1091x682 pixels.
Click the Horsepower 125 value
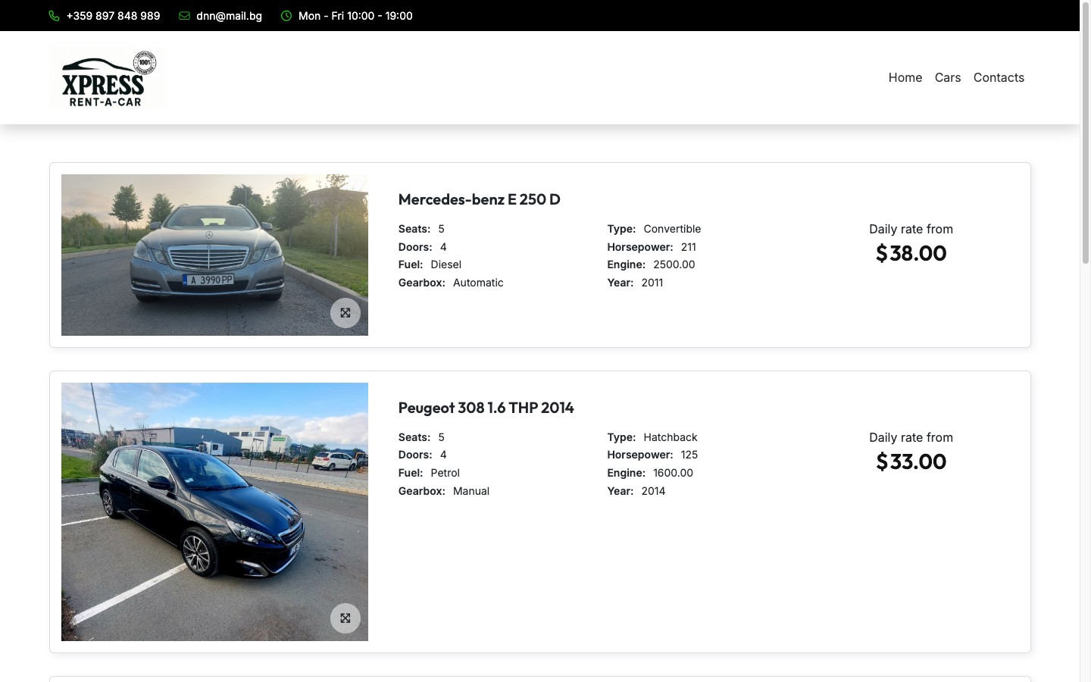point(689,455)
